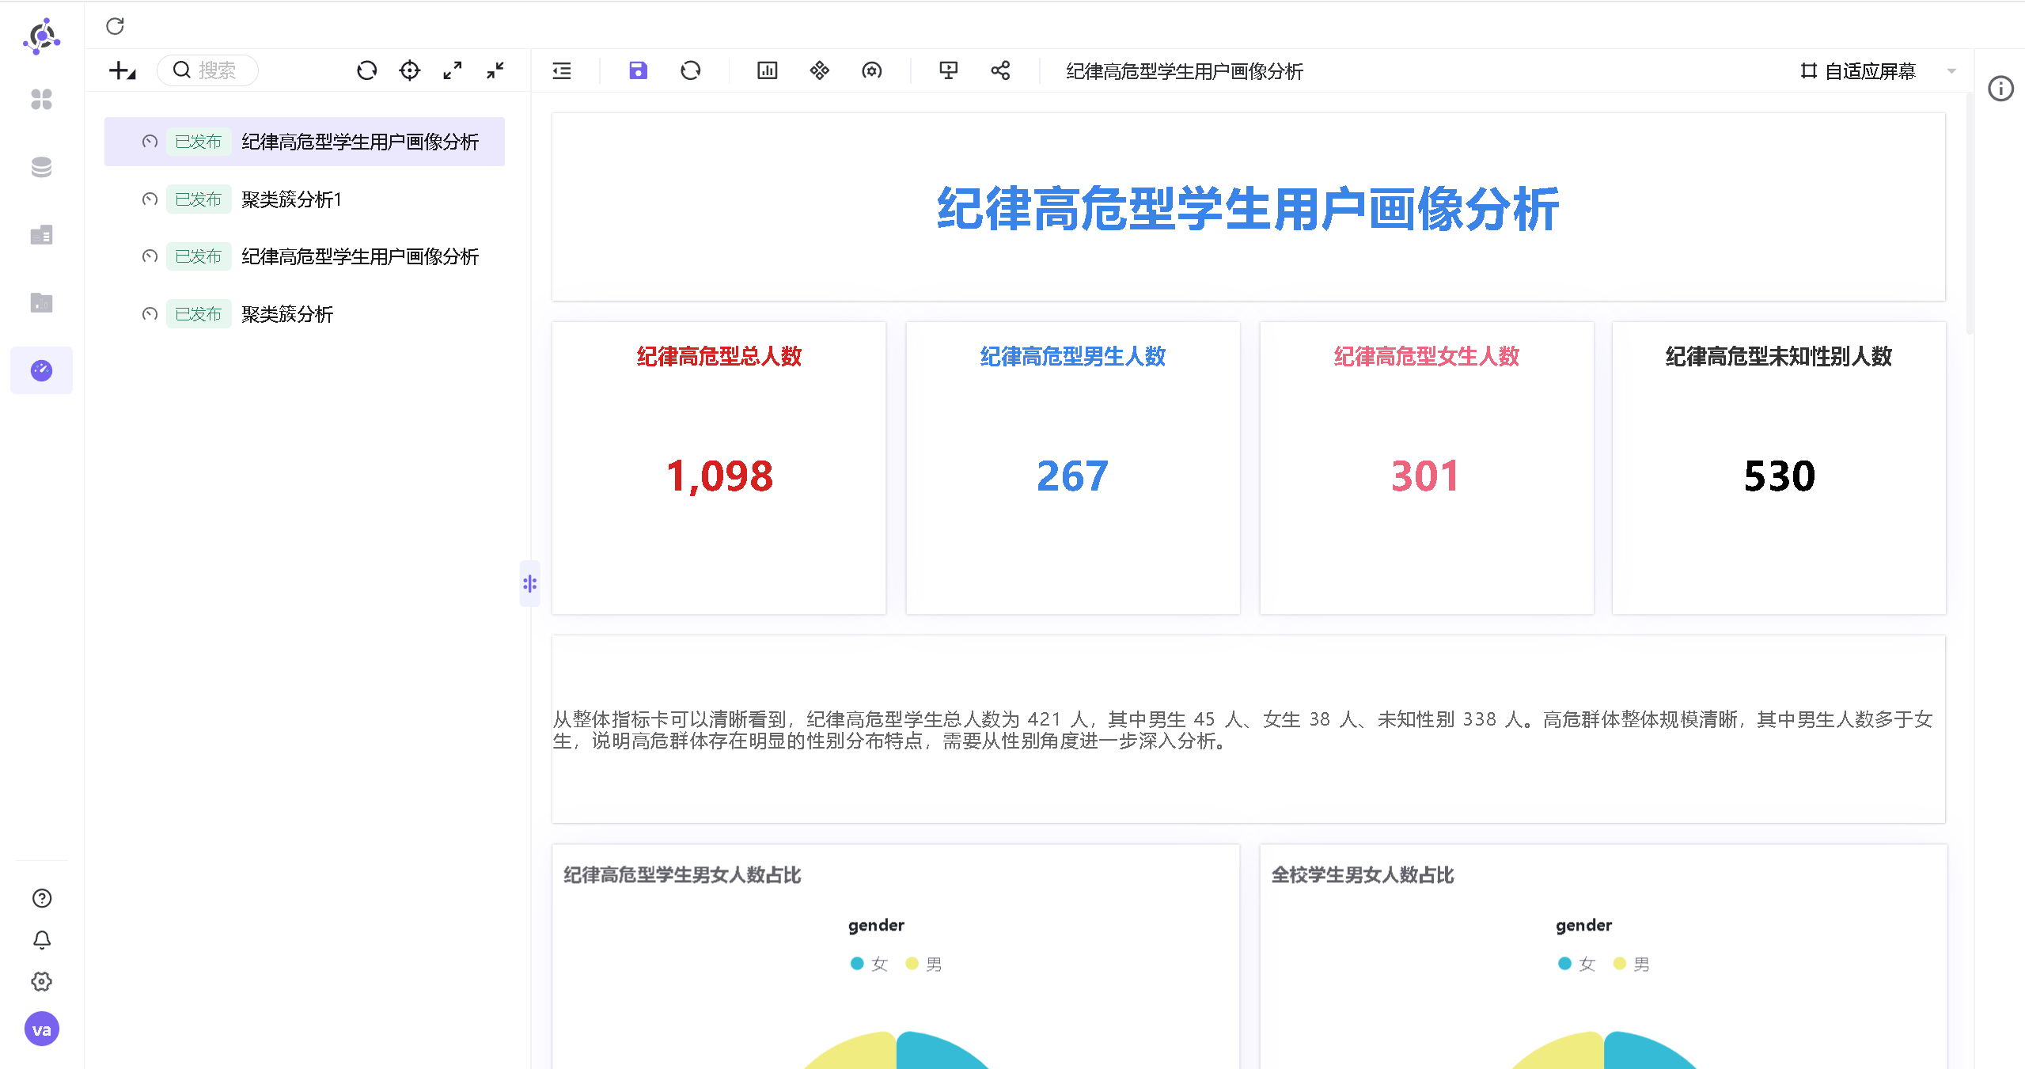Select the 全校学生男女人数占比 chart title
The height and width of the screenshot is (1069, 2025).
(1363, 875)
